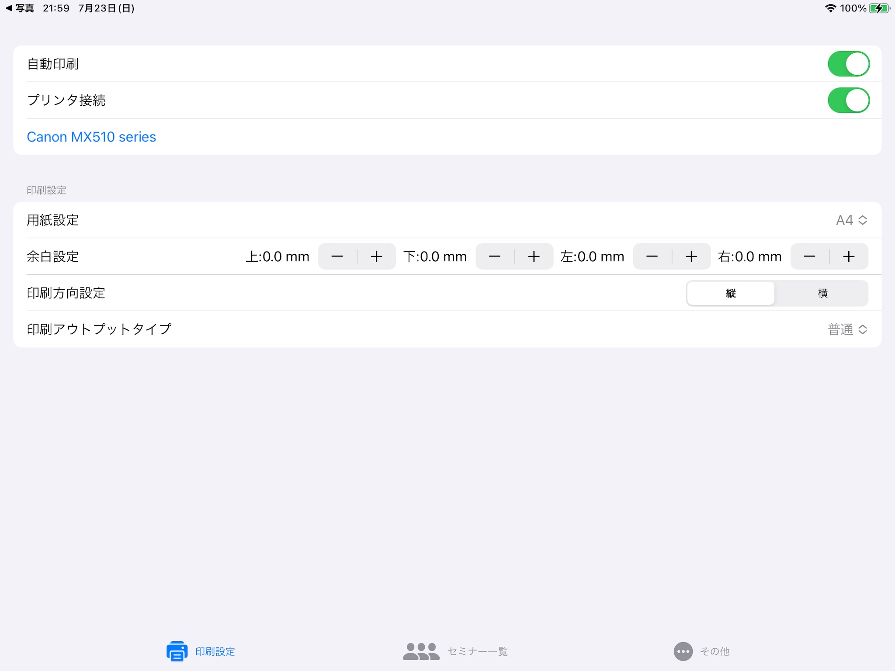Decrease the 右 right margin with minus

pos(809,256)
